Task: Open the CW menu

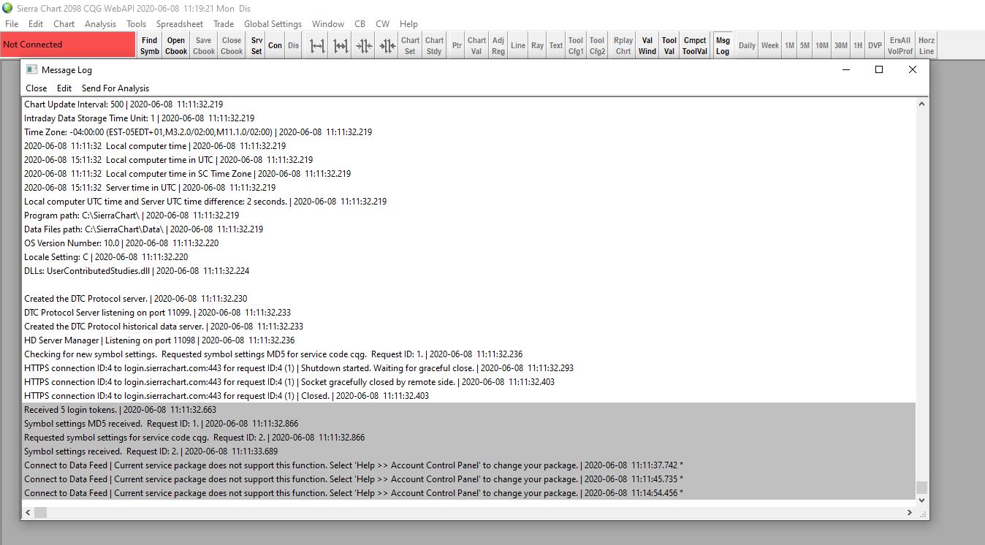Action: [383, 24]
